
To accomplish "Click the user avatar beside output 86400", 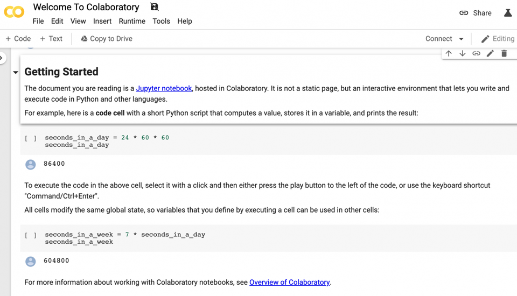I will (x=30, y=165).
